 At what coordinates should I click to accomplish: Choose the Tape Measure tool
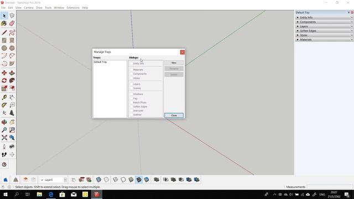(x=4, y=97)
